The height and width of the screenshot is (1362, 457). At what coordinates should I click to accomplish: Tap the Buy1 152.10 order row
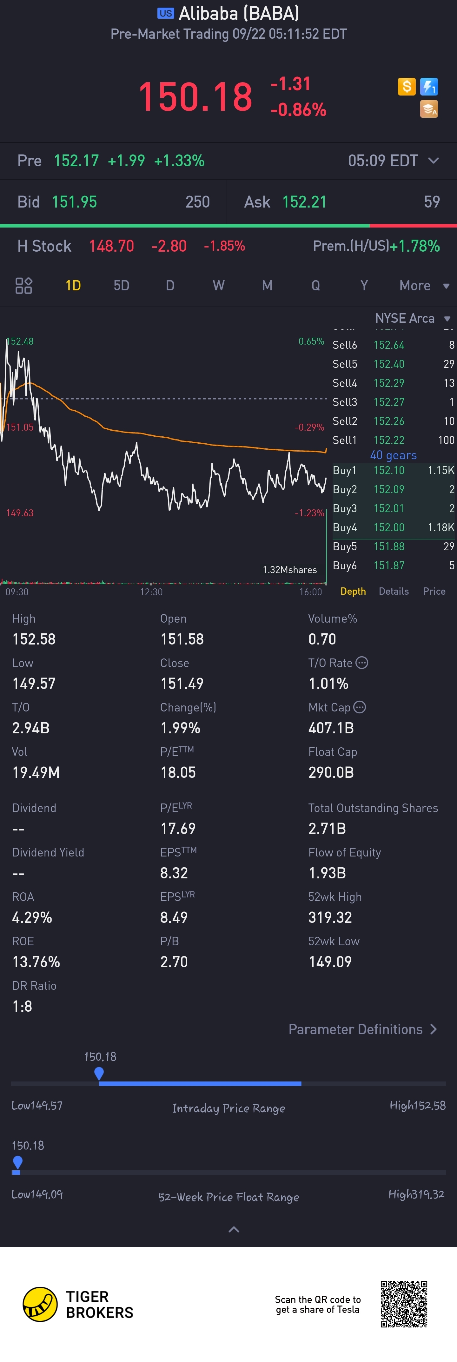pos(393,470)
